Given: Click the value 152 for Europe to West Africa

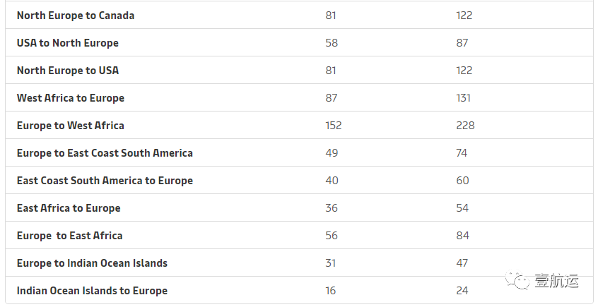Looking at the screenshot, I should click(334, 126).
